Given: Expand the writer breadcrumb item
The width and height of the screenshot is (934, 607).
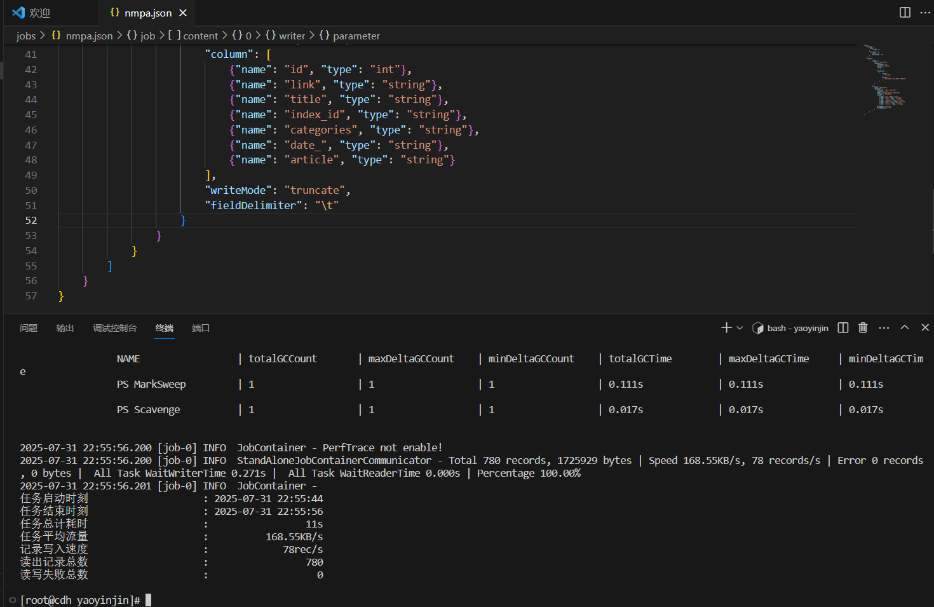Looking at the screenshot, I should (x=292, y=36).
